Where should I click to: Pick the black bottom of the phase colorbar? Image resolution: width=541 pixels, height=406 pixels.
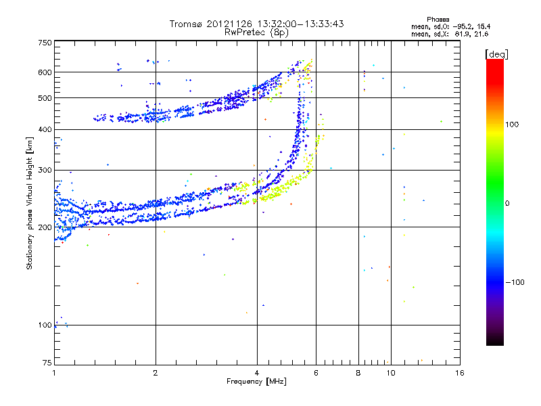495,340
